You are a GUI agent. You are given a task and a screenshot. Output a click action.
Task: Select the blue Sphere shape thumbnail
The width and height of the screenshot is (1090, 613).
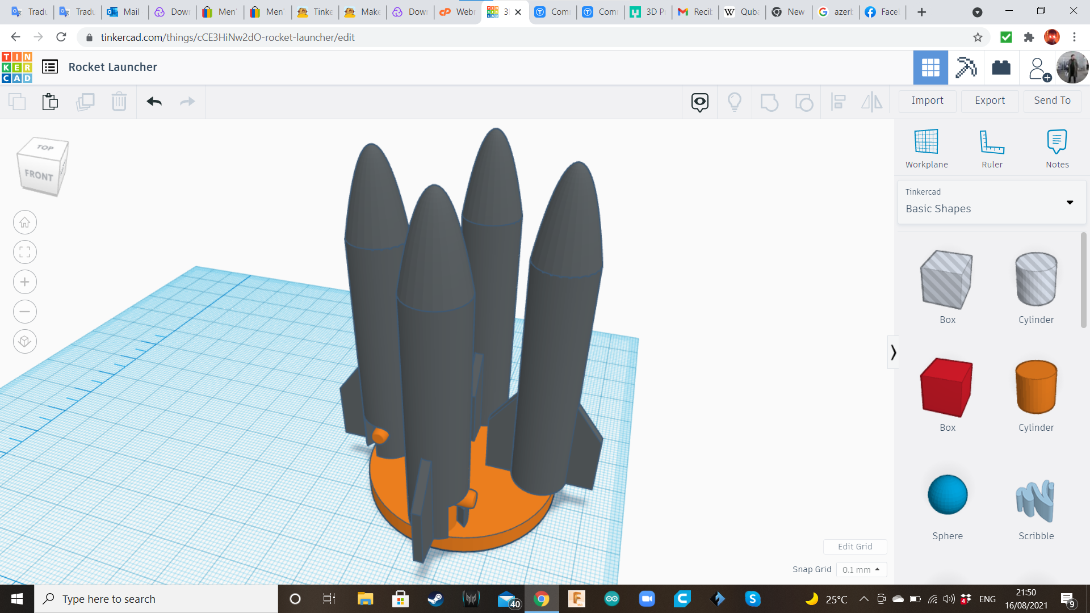tap(947, 494)
